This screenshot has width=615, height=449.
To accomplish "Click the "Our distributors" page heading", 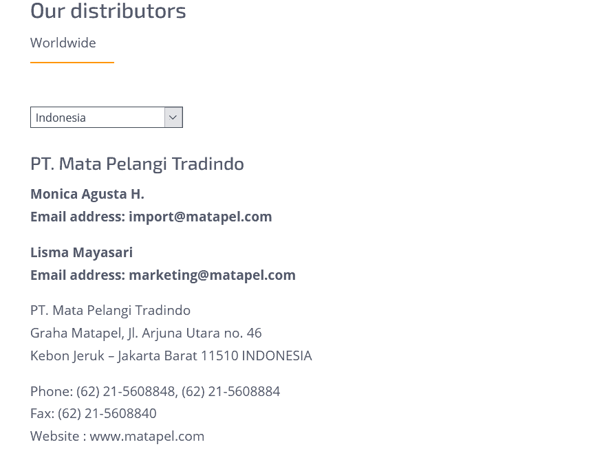I will (108, 11).
